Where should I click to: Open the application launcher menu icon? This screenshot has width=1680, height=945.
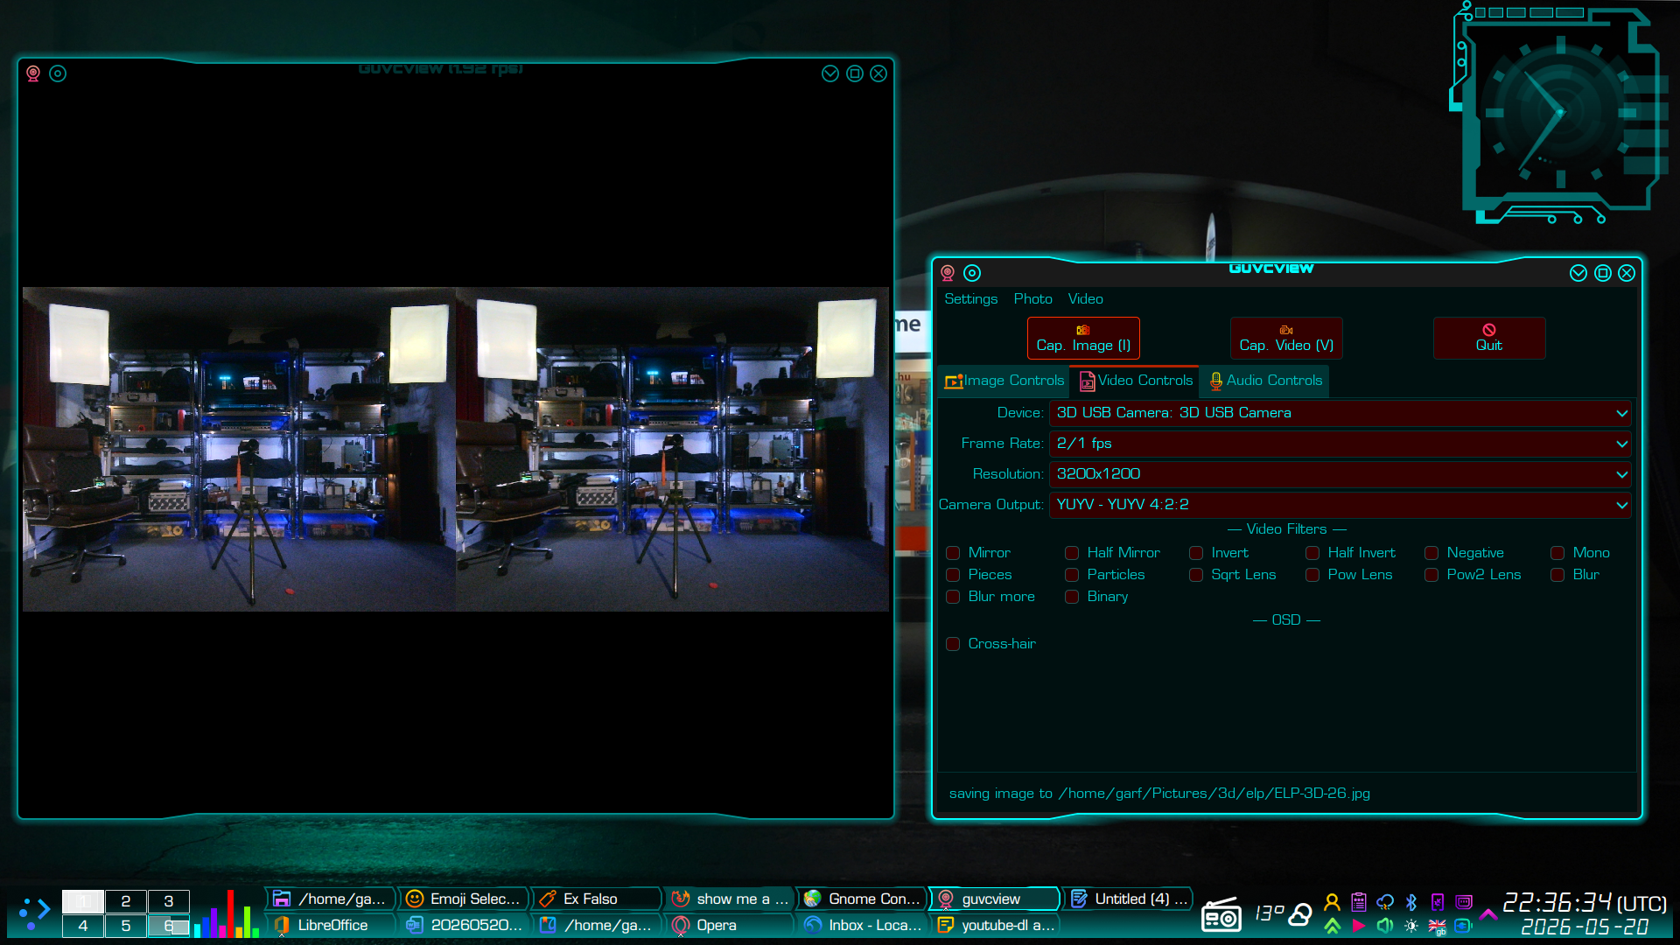coord(34,913)
